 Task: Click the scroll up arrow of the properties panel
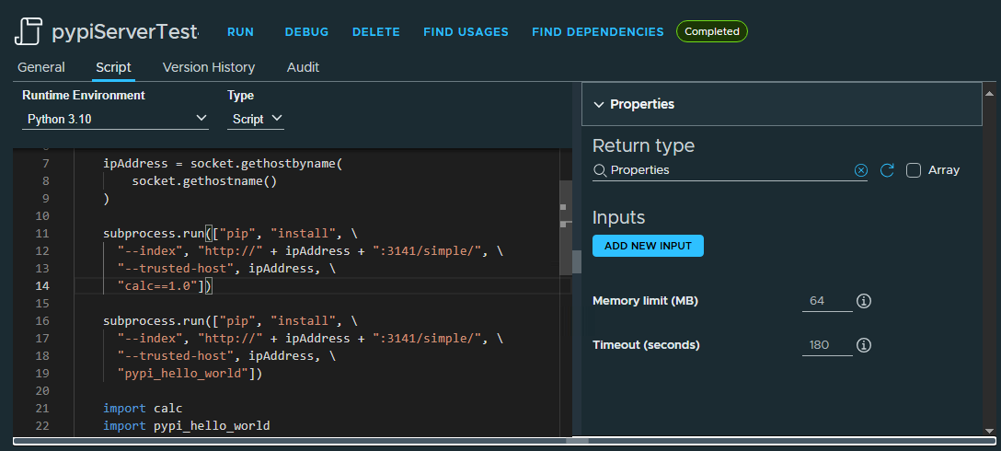click(990, 94)
